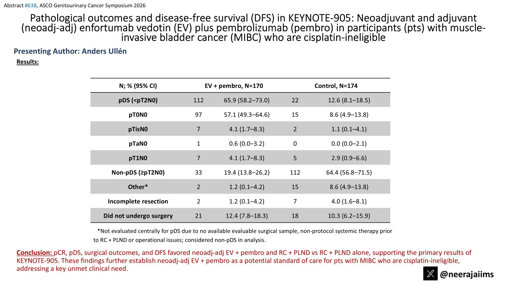Image resolution: width=506 pixels, height=284 pixels.
Task: Open the #638 abstract link
Action: point(31,5)
